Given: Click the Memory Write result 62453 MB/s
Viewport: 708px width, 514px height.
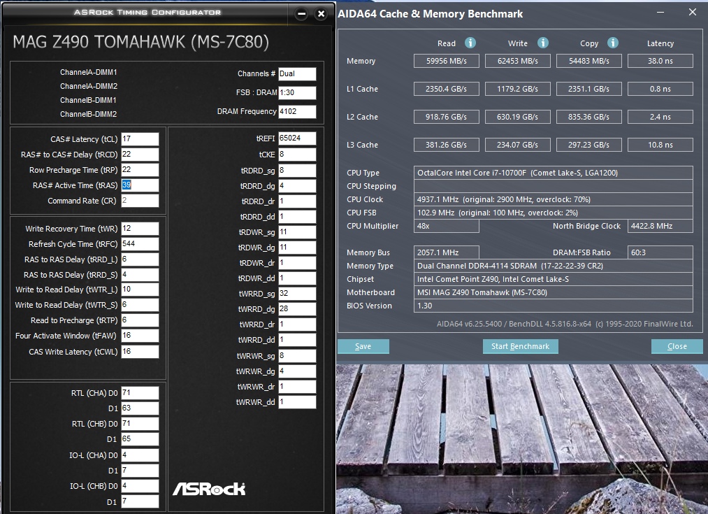Looking at the screenshot, I should click(x=517, y=61).
